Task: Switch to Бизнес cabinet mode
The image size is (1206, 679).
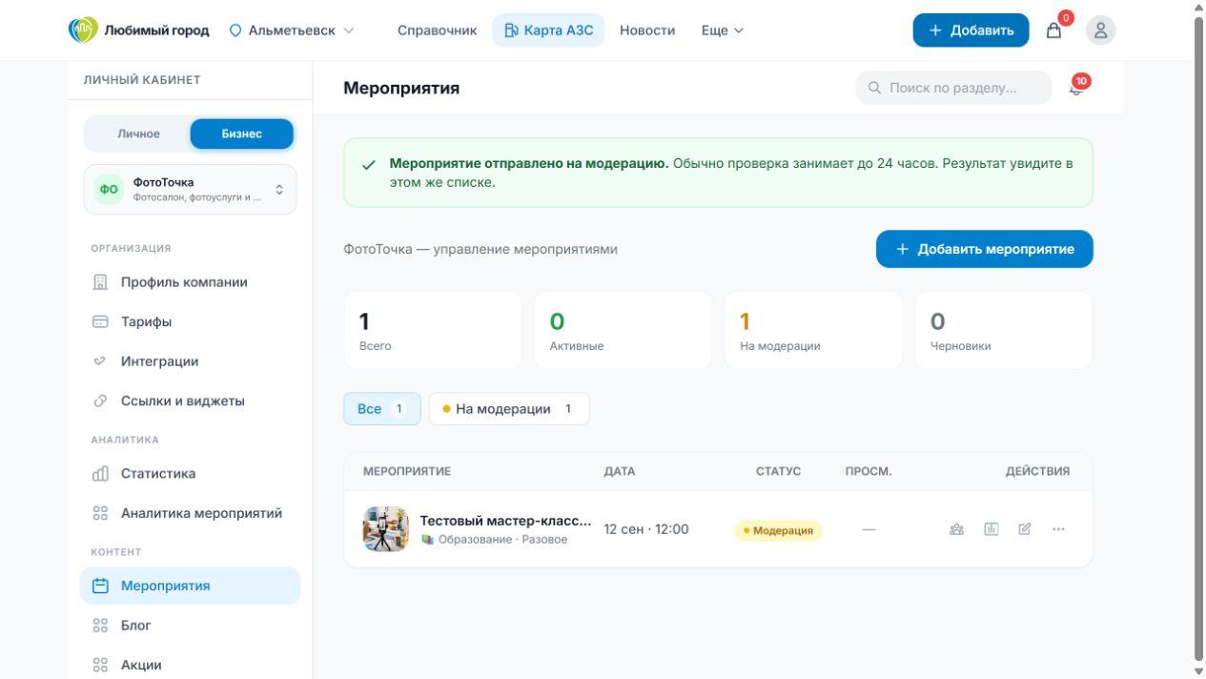Action: pos(242,134)
